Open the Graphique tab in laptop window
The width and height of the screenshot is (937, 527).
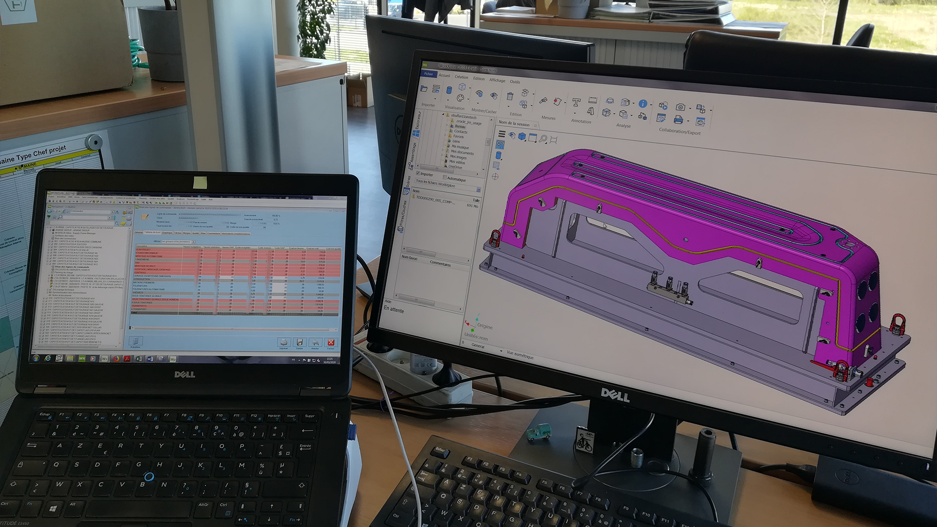(x=167, y=233)
